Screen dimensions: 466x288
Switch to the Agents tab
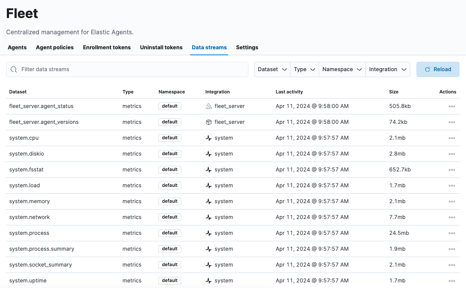(17, 47)
